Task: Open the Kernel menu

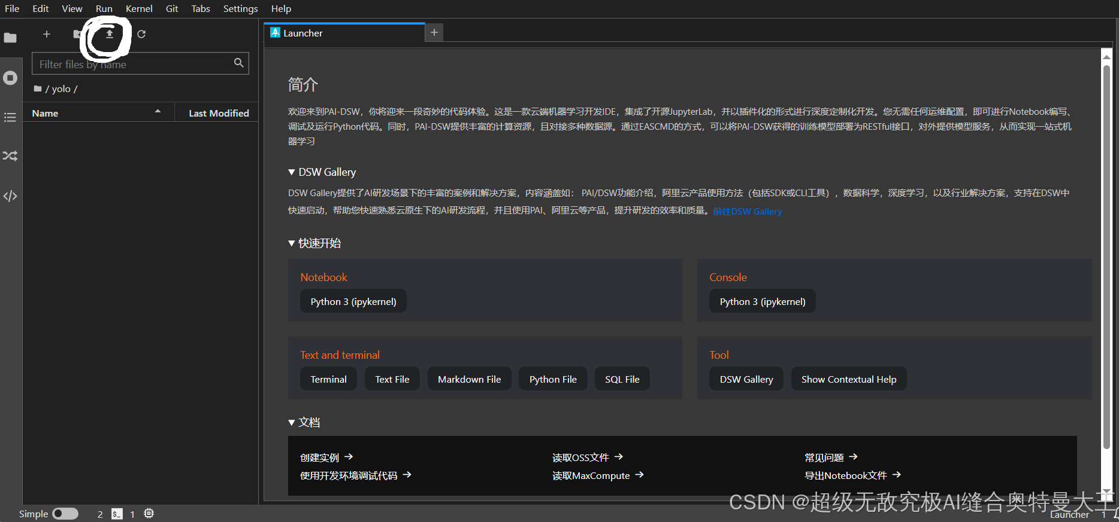Action: (x=139, y=8)
